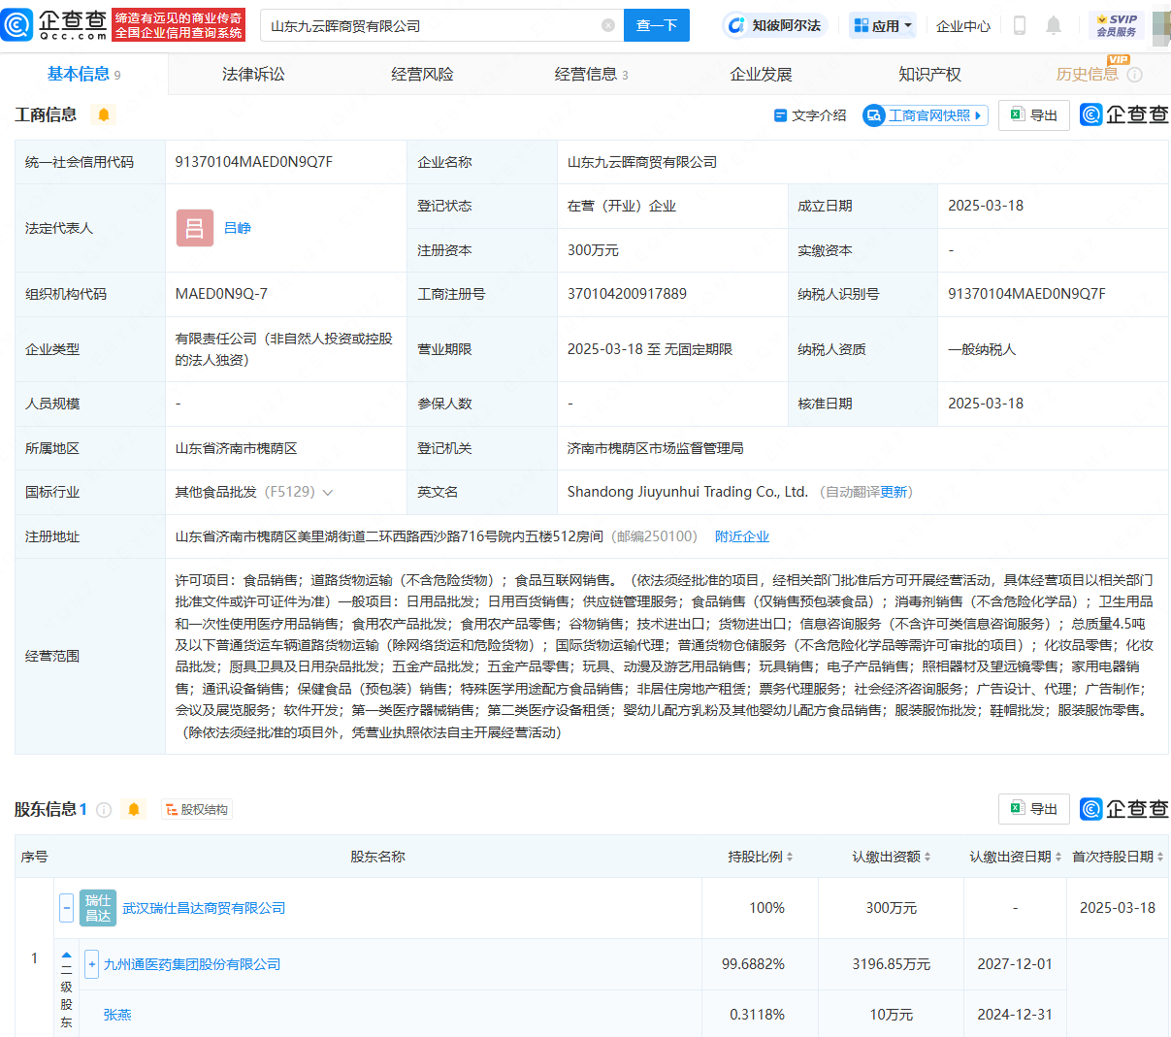Switch to 知识产权 tab

[x=929, y=75]
